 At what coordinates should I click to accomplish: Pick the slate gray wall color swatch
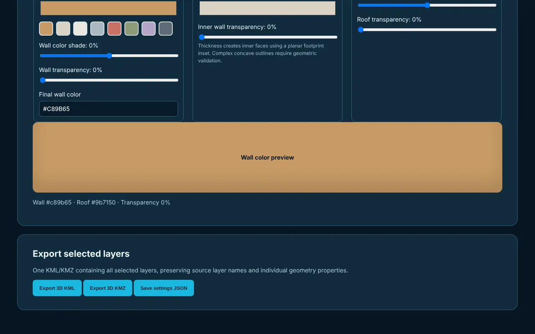pos(166,29)
